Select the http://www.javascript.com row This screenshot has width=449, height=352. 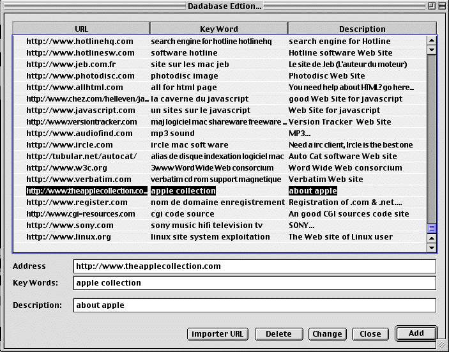[x=220, y=111]
